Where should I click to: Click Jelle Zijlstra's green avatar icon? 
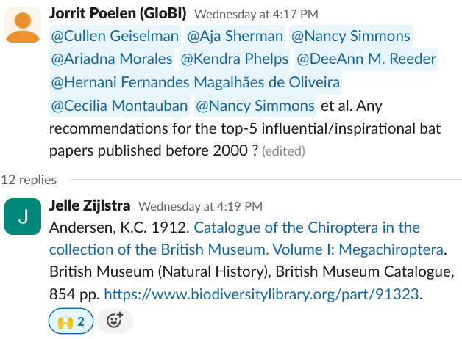point(23,216)
